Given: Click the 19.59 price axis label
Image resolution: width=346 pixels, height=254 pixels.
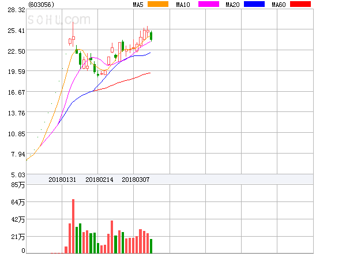Looking at the screenshot, I should (x=17, y=72).
